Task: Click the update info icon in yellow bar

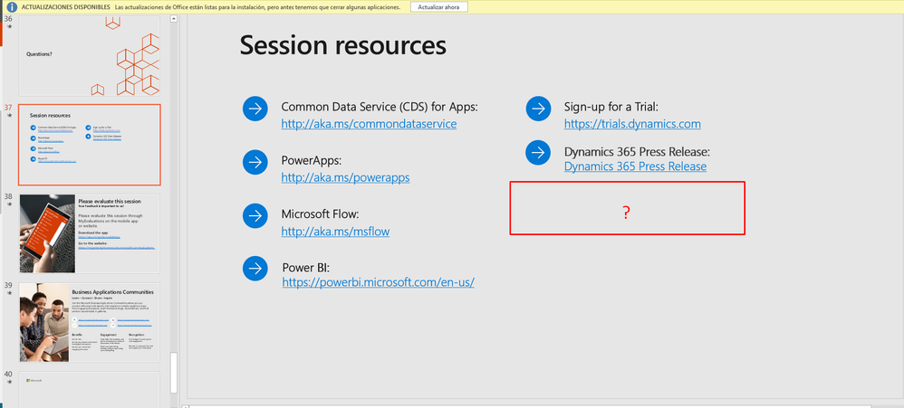Action: pos(12,6)
